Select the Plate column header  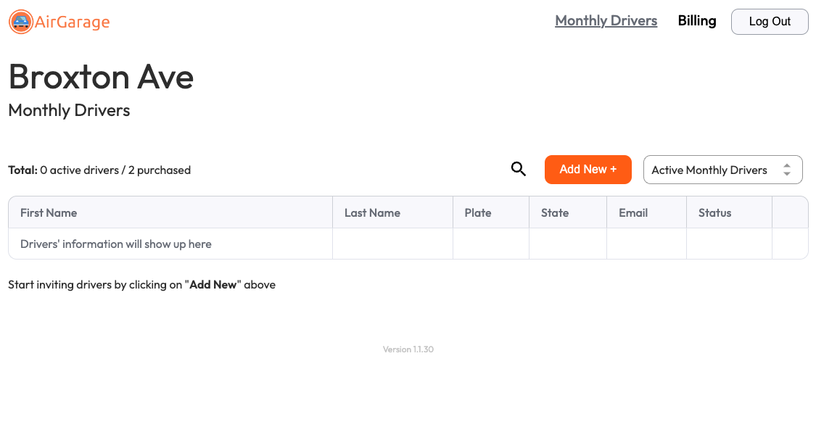point(478,212)
